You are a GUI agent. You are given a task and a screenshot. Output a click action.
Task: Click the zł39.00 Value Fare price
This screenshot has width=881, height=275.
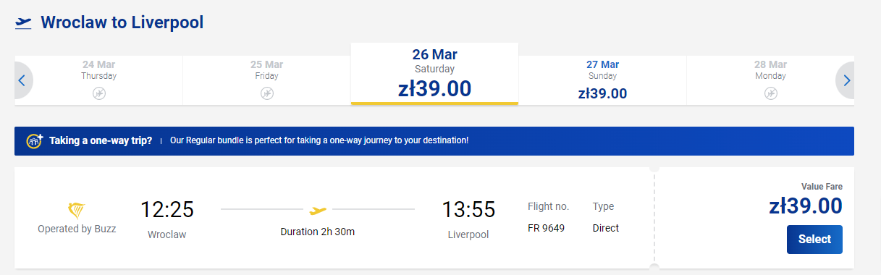pos(806,206)
